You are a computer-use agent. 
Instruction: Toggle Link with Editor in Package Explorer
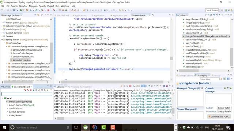tap(38, 15)
